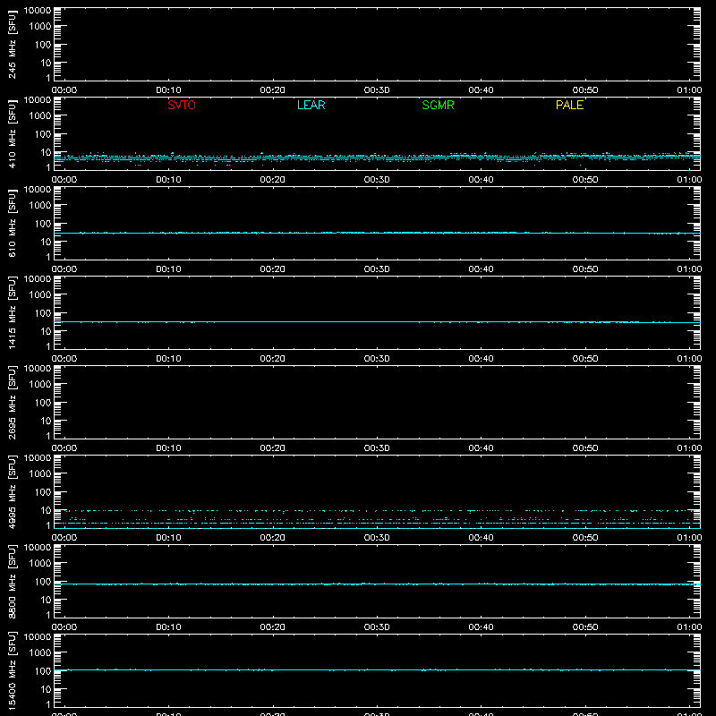Select the 15400 MHz [SFU] axis label
This screenshot has width=716, height=716.
12,670
